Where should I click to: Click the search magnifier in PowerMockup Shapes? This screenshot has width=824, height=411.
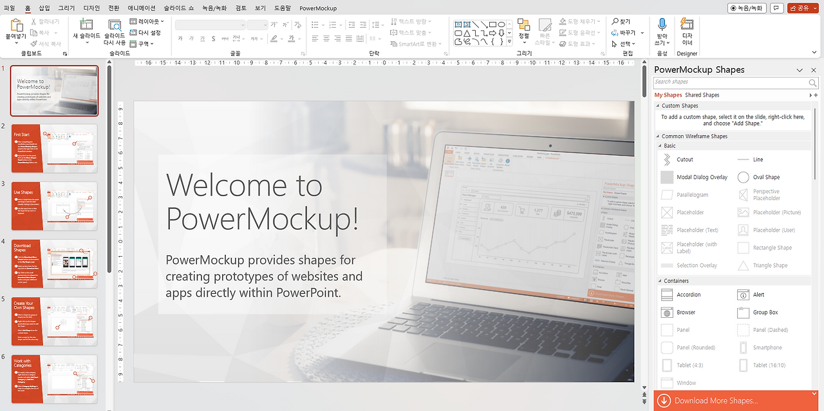(x=813, y=83)
